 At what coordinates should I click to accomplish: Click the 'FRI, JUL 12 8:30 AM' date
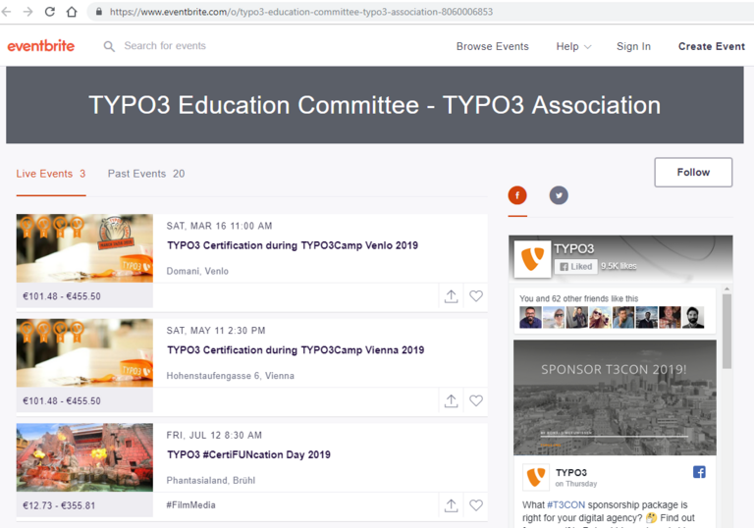[214, 435]
